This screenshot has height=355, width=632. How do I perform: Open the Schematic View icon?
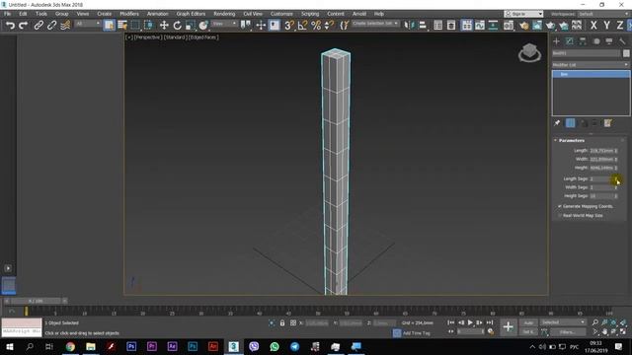pos(493,26)
